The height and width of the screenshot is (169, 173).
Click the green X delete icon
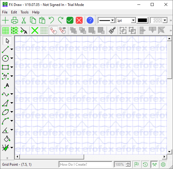35,30
